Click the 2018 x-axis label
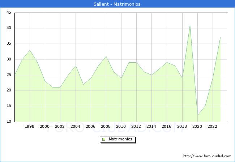Viewport: 235px width, 162px height. pos(182,126)
